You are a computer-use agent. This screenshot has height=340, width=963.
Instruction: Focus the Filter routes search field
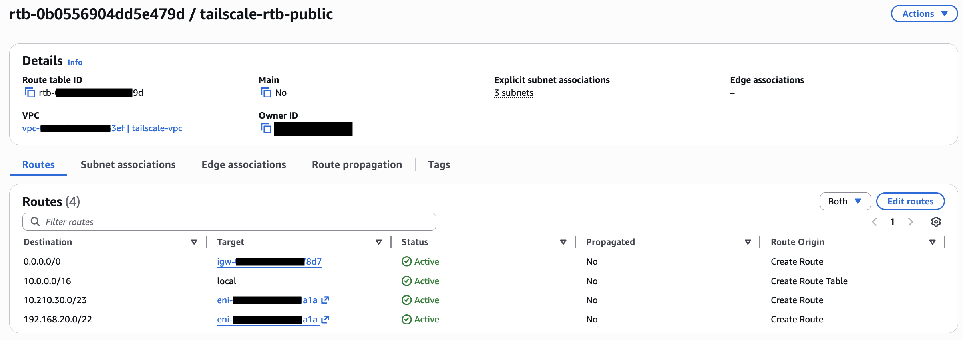(x=229, y=222)
